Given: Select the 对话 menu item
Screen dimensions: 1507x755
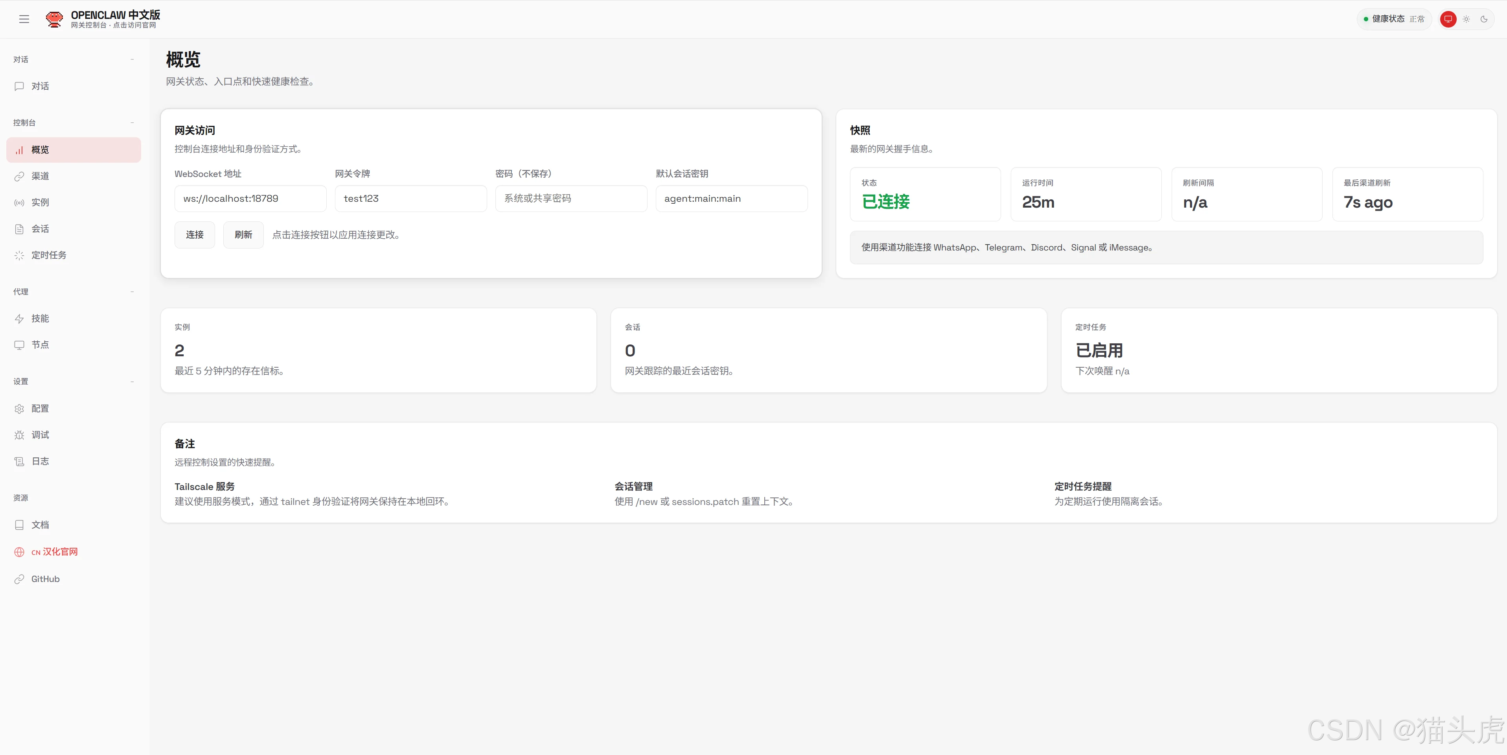Looking at the screenshot, I should point(40,86).
